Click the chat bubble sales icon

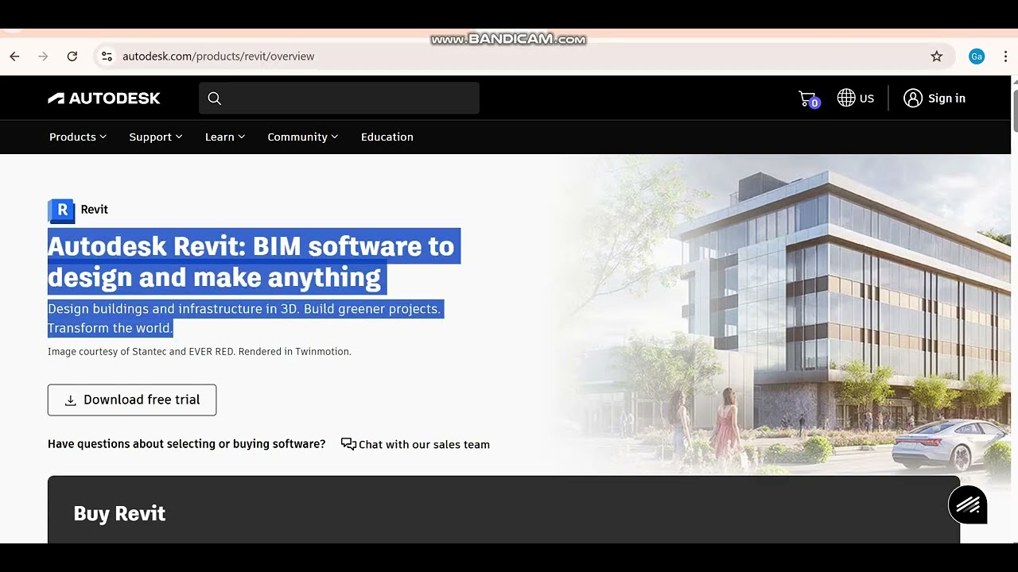(348, 444)
